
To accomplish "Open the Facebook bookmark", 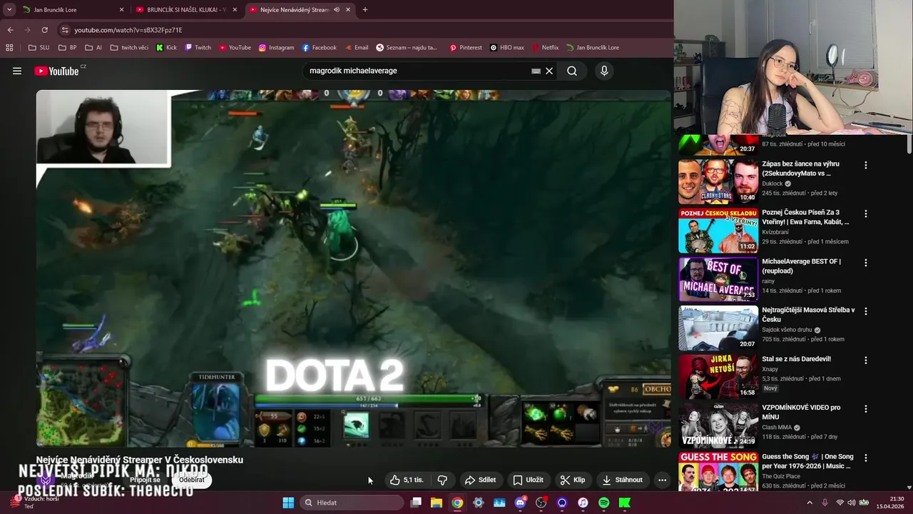I will point(319,48).
